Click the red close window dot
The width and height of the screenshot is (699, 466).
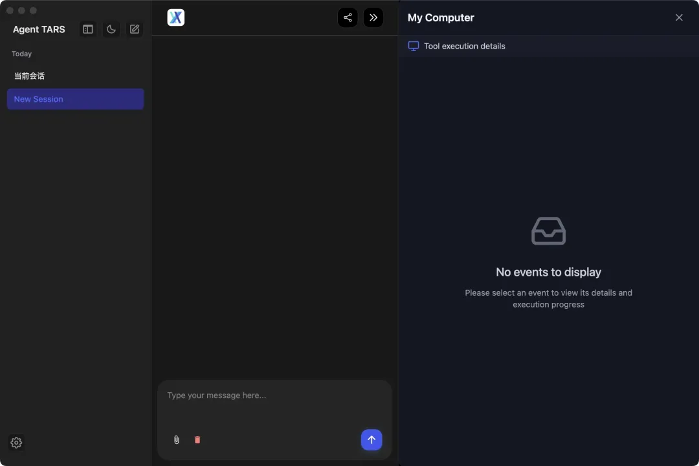click(10, 10)
